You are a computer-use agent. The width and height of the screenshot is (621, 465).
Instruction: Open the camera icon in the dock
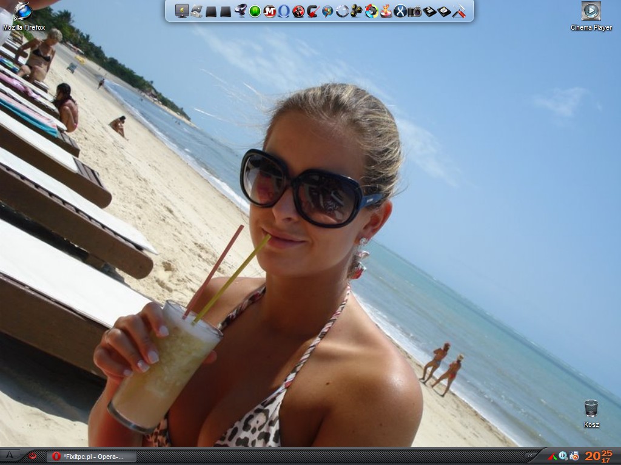pyautogui.click(x=415, y=12)
